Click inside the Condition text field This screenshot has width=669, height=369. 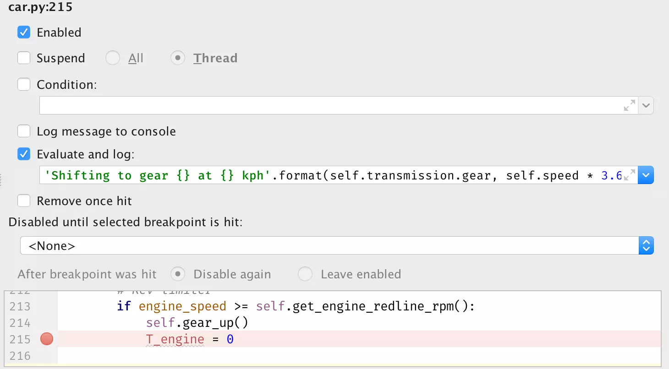[x=330, y=105]
